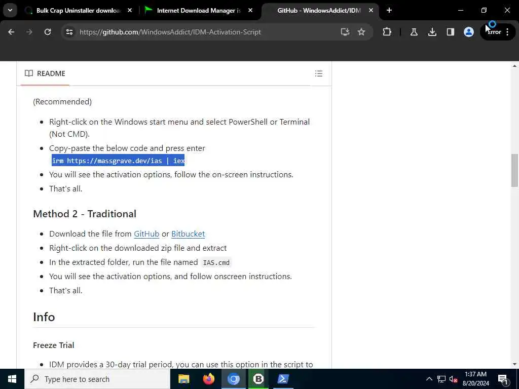Go forward to next page
The height and width of the screenshot is (389, 519).
tap(29, 32)
